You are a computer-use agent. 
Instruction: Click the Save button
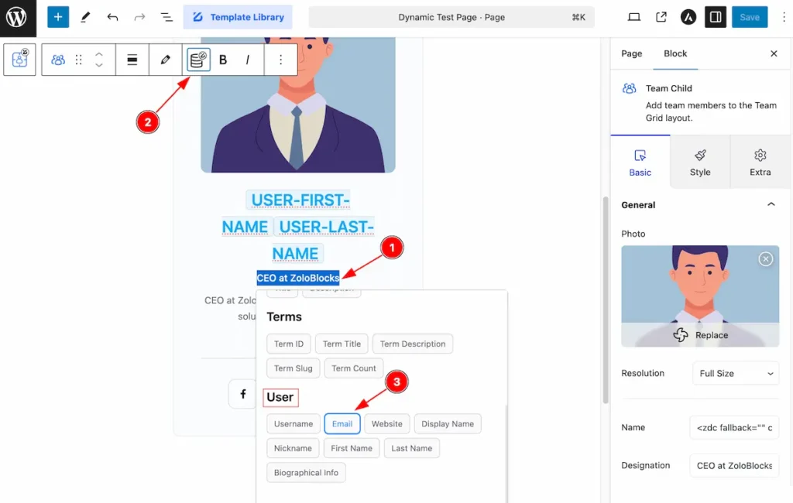point(750,17)
